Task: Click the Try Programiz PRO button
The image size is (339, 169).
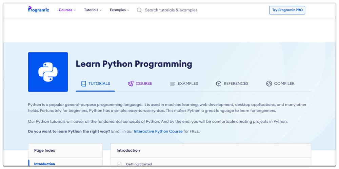Action: point(287,10)
